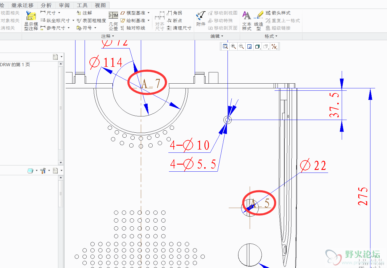This screenshot has width=387, height=268.
Task: Click display style cube icon
Action: click(x=257, y=46)
